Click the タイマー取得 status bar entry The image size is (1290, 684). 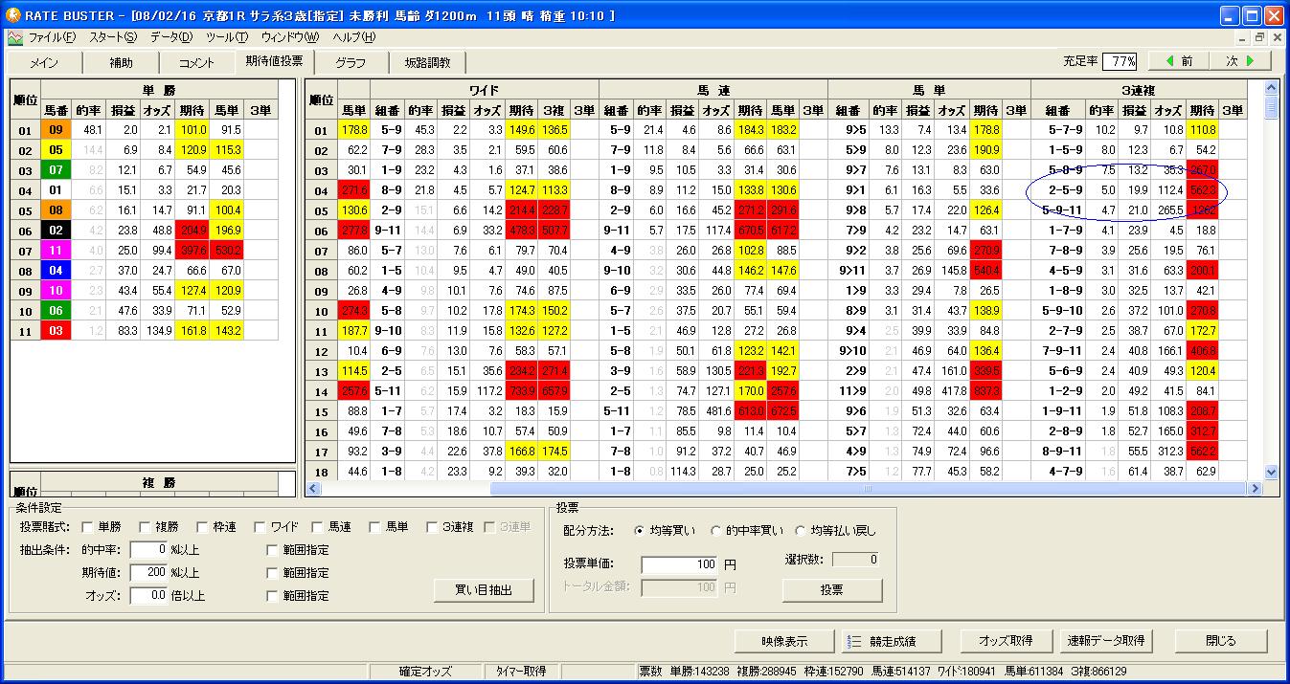click(522, 672)
